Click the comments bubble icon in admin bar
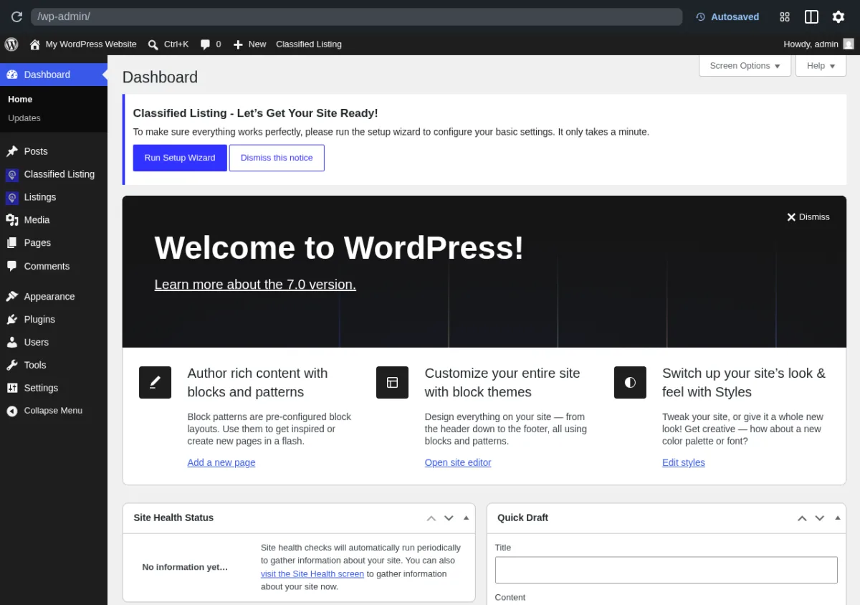Viewport: 860px width, 605px height. (x=205, y=44)
